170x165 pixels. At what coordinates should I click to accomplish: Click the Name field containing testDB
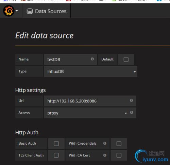click(70, 60)
